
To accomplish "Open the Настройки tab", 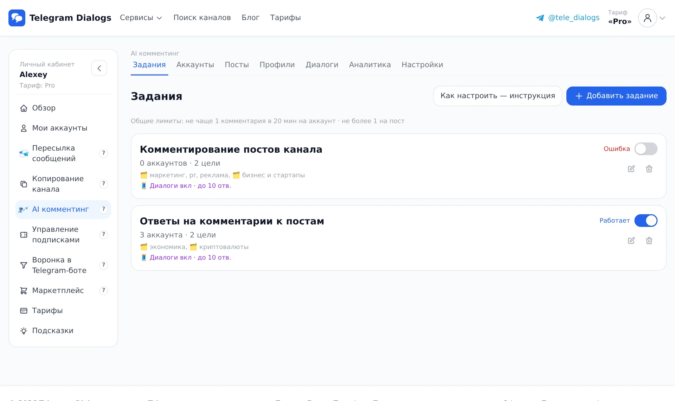I will coord(422,65).
